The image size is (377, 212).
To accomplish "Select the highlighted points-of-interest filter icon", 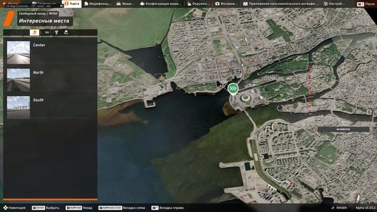I will coord(35,32).
